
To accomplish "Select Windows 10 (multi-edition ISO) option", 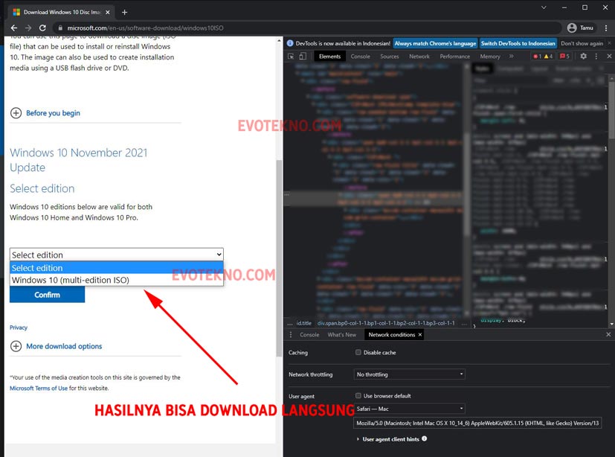I will [x=71, y=281].
